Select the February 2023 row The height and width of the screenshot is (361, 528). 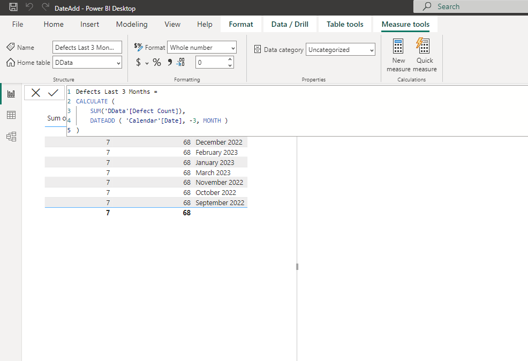(x=146, y=152)
